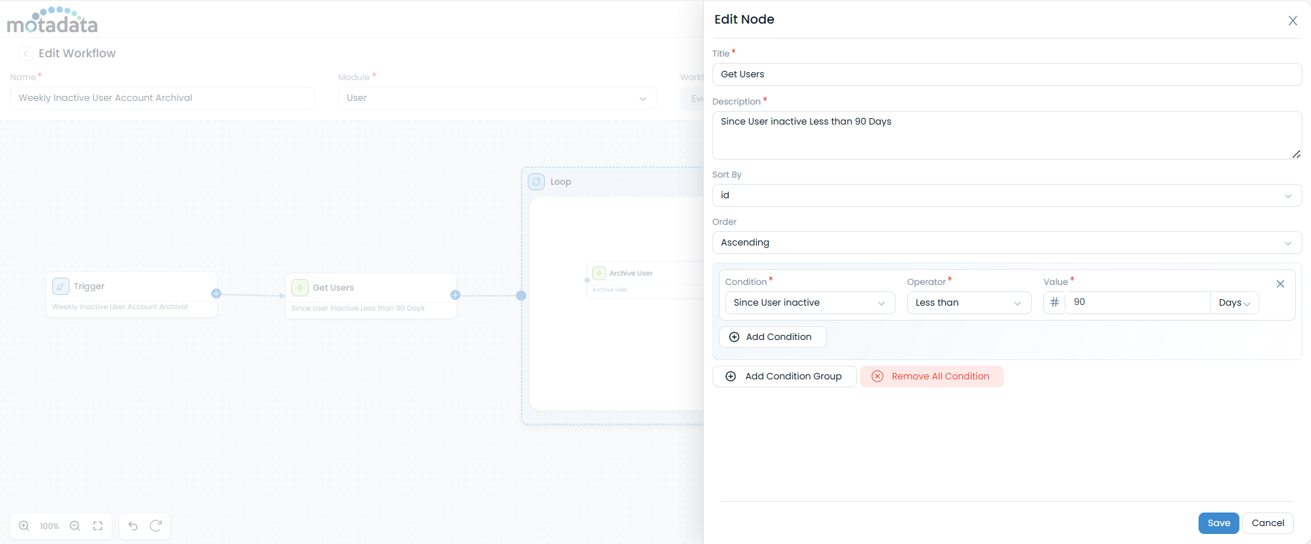This screenshot has height=544, width=1311.
Task: Undo the last workflow change
Action: 133,526
